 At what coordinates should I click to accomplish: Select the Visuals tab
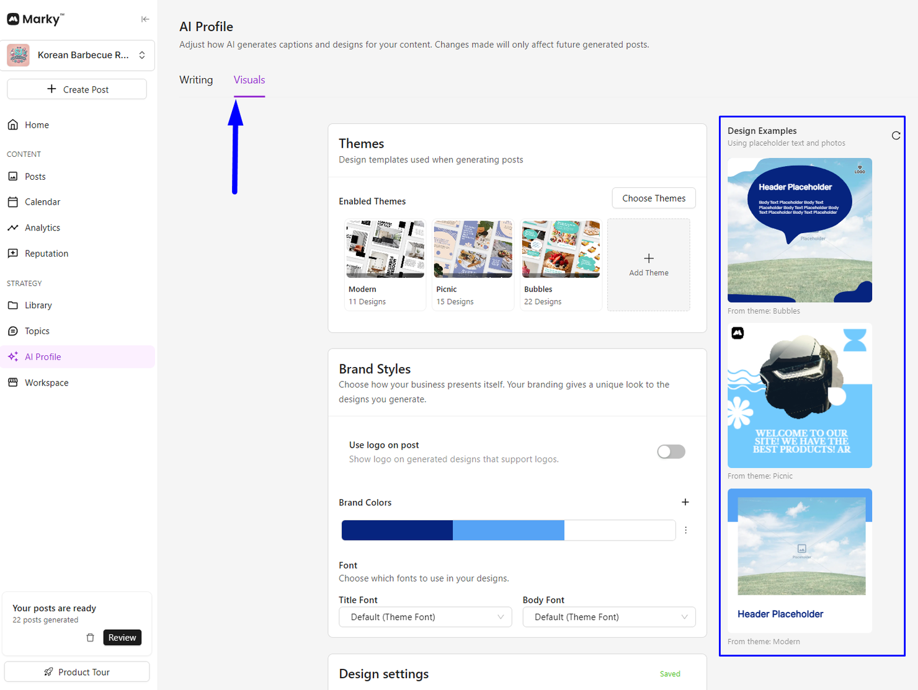tap(249, 80)
